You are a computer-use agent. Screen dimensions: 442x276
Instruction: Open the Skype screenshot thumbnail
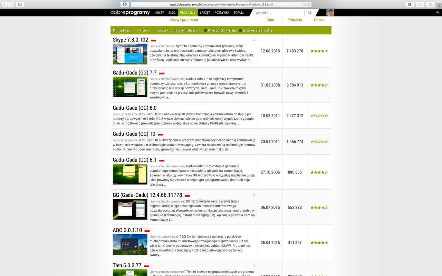point(130,54)
